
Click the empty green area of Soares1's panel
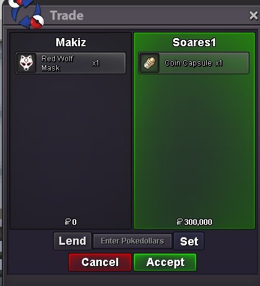194,145
